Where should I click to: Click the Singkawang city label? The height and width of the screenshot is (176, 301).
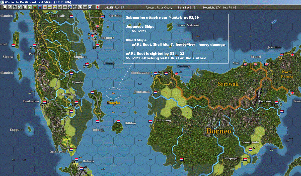pyautogui.click(x=140, y=73)
